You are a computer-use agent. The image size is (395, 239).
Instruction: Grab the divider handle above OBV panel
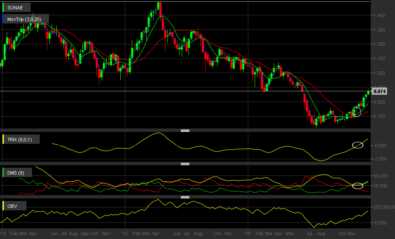(x=185, y=197)
